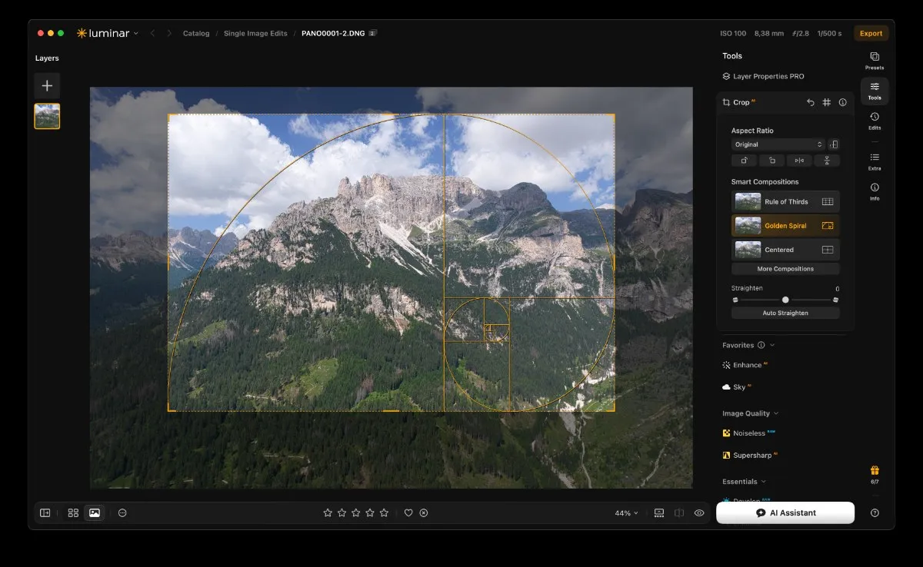Reset the crop with the undo arrow

810,102
